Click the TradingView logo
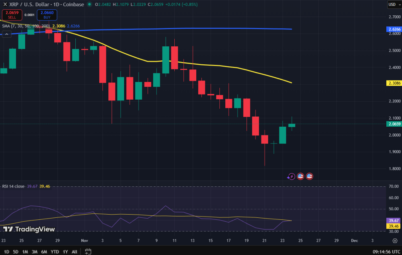This screenshot has width=402, height=255. tap(29, 229)
